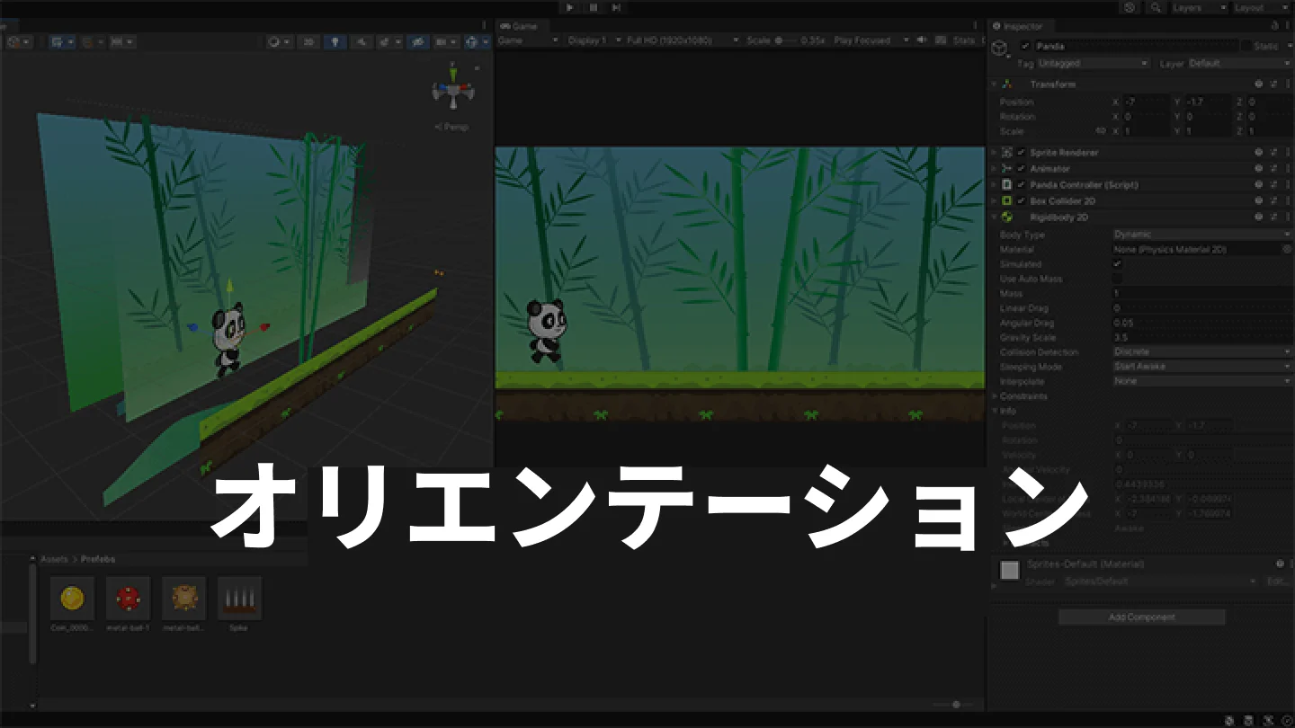
Task: Click the Gravity Scale value field
Action: pos(1202,338)
